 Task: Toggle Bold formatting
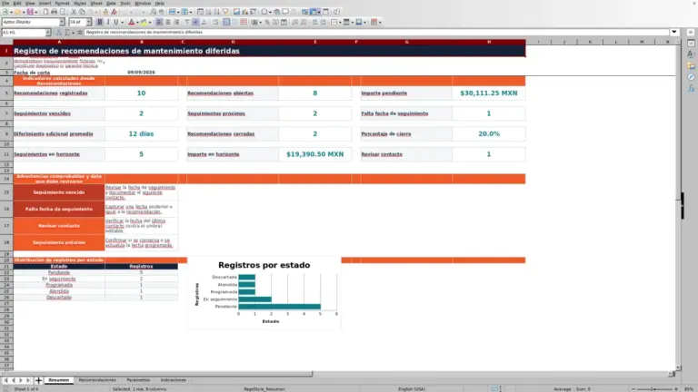point(100,22)
